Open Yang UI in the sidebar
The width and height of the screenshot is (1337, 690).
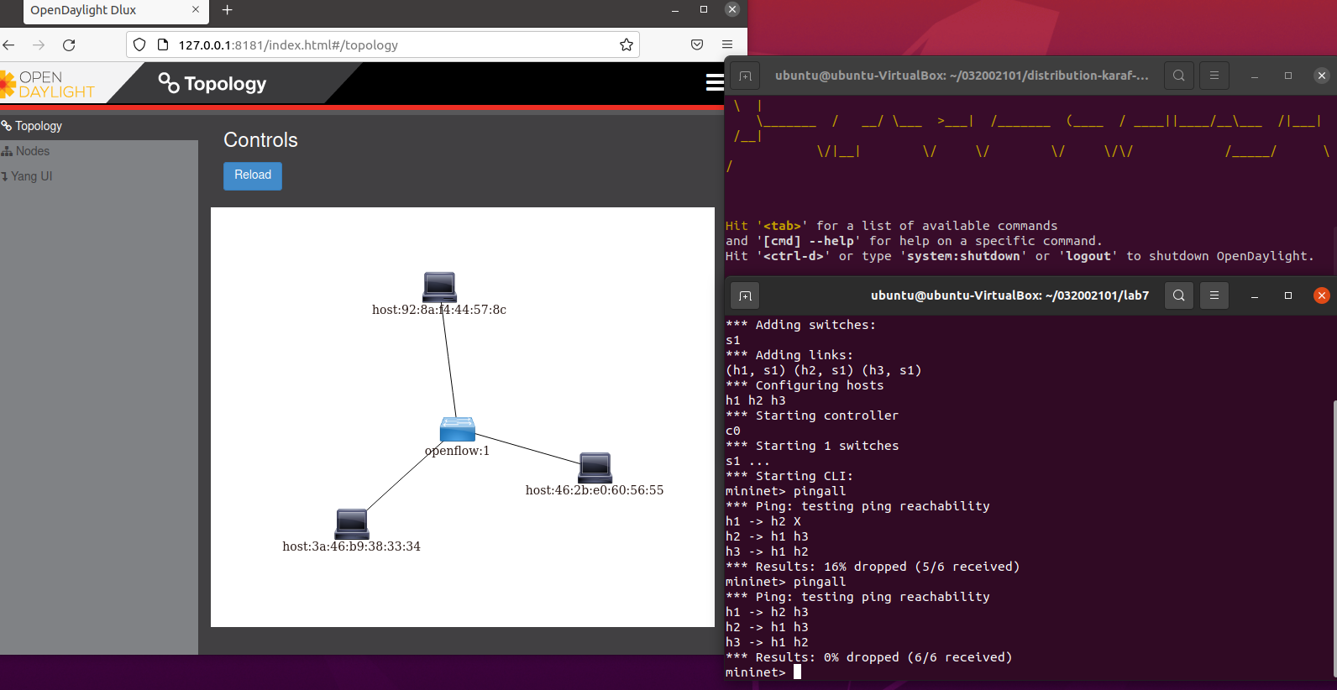tap(99, 176)
